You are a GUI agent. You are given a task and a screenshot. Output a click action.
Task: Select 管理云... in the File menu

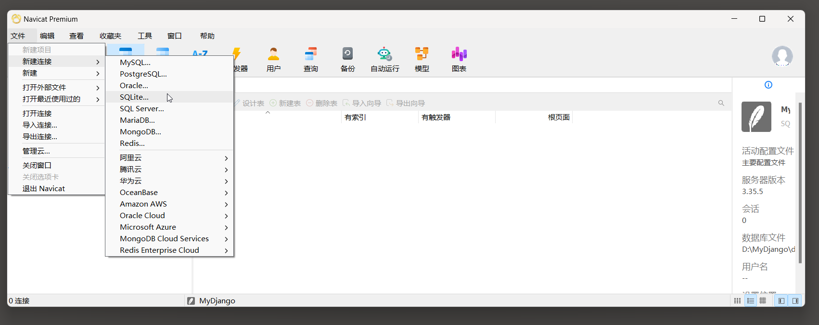click(57, 151)
